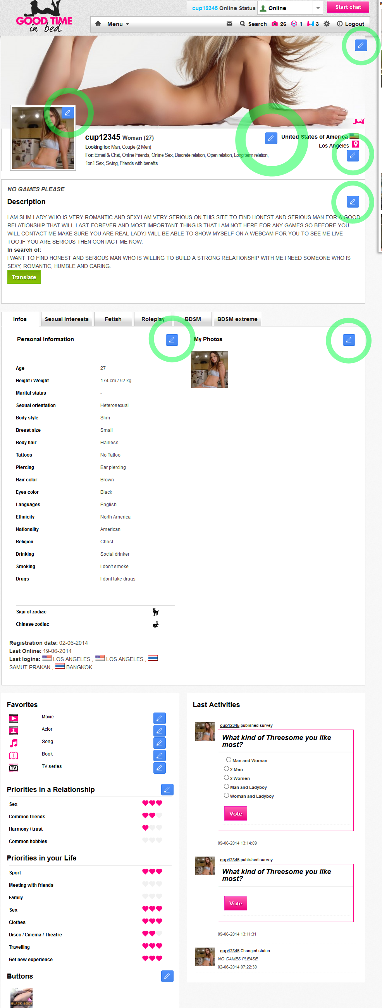Image resolution: width=382 pixels, height=1008 pixels.
Task: Click the home icon in navigation bar
Action: tap(98, 24)
